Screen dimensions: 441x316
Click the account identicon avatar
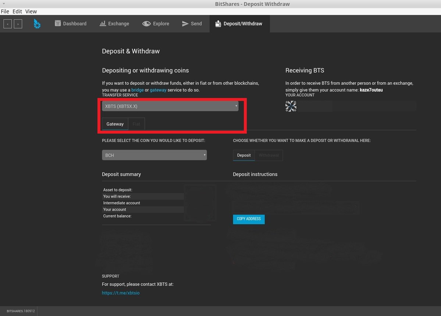291,106
